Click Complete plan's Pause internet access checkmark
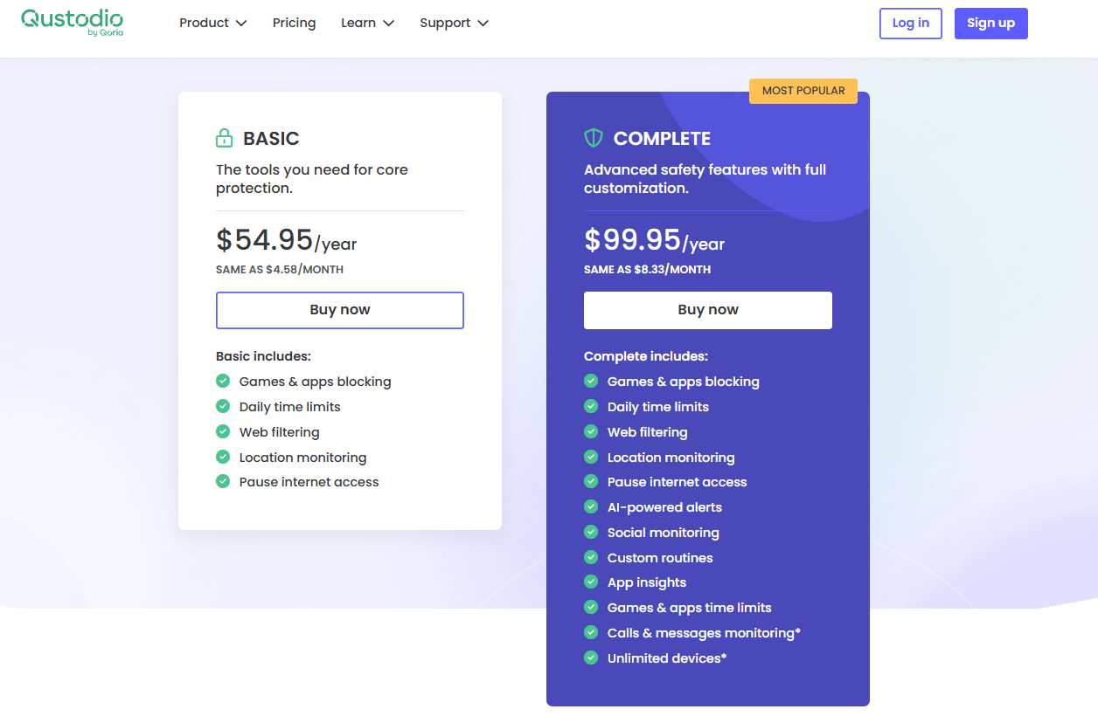This screenshot has height=723, width=1098. (x=591, y=481)
